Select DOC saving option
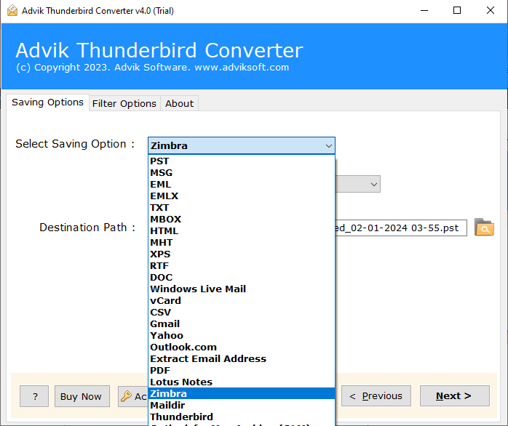This screenshot has height=426, width=508. point(242,278)
